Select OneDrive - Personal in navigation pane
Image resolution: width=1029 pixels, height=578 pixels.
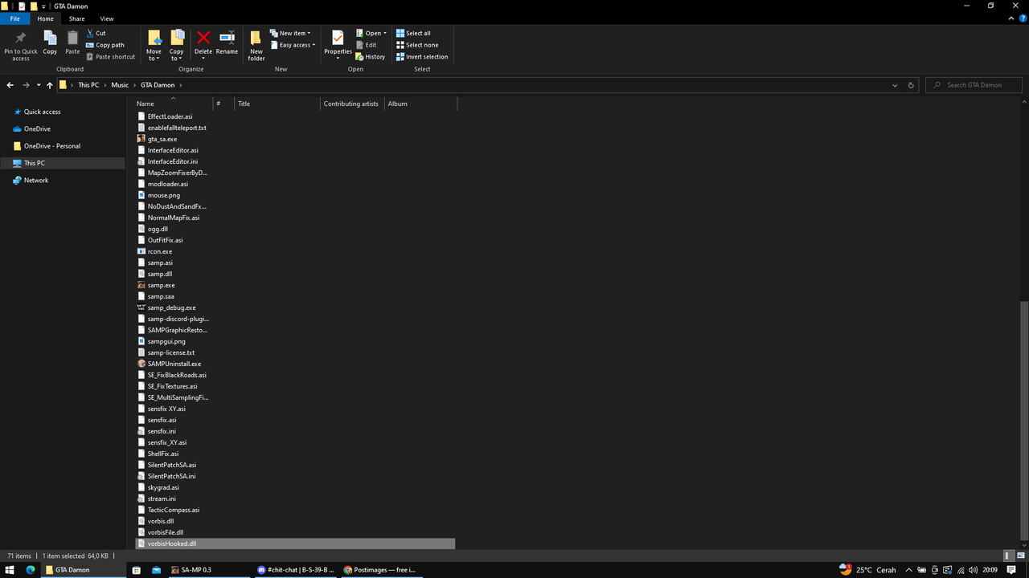51,146
